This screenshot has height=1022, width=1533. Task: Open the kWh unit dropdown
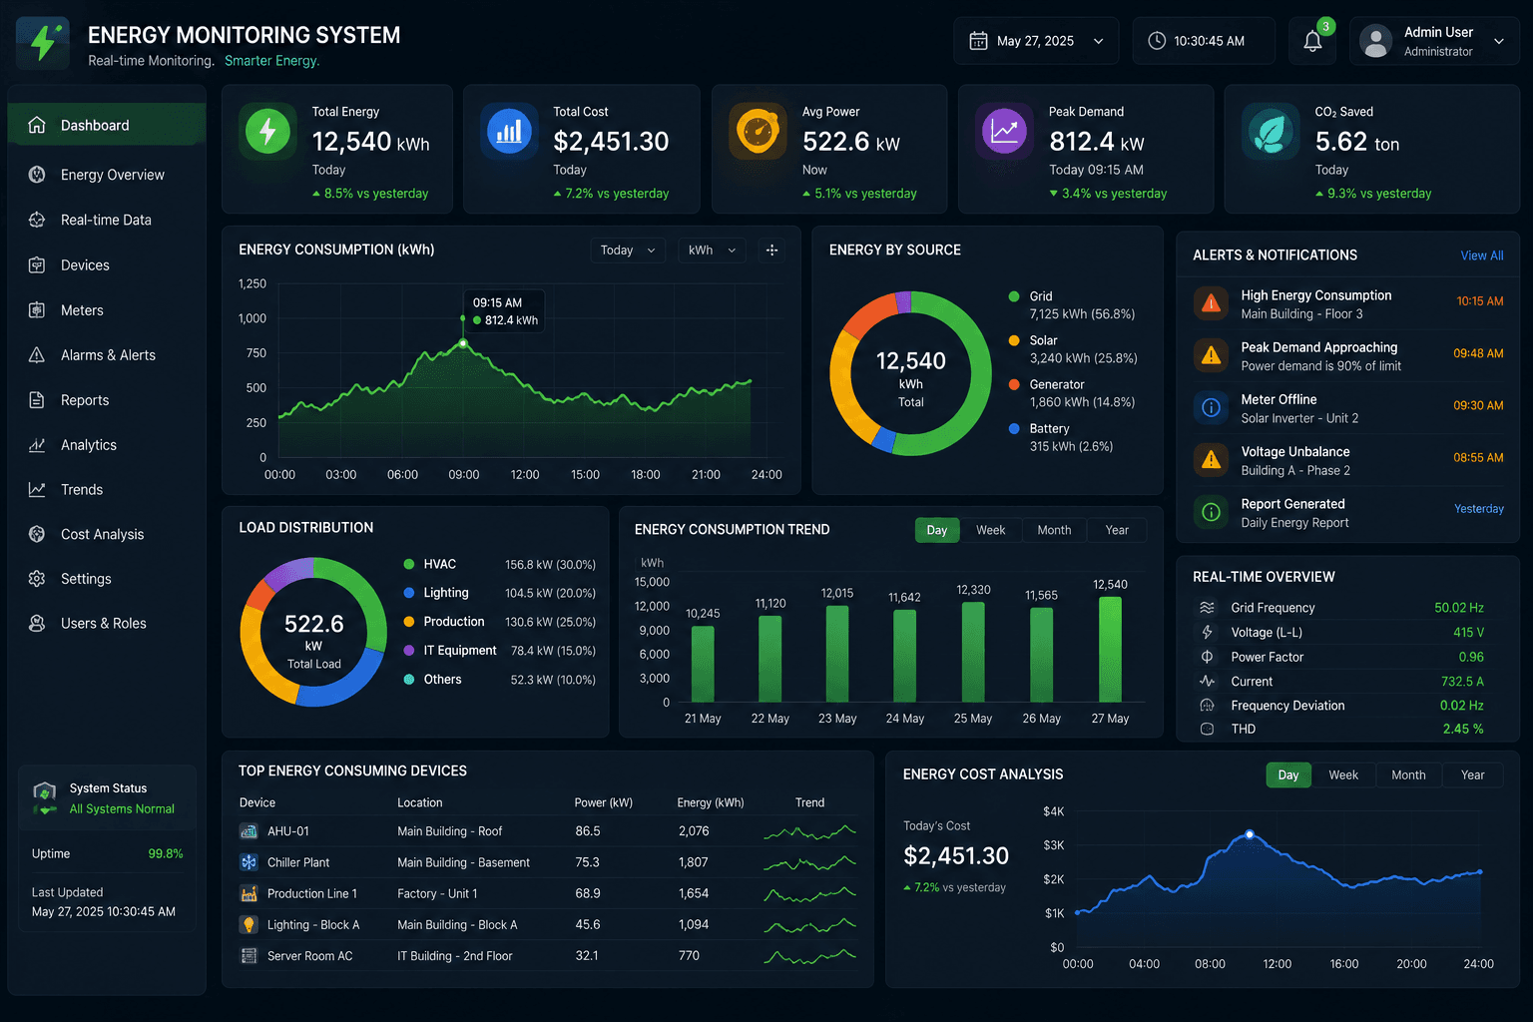712,251
